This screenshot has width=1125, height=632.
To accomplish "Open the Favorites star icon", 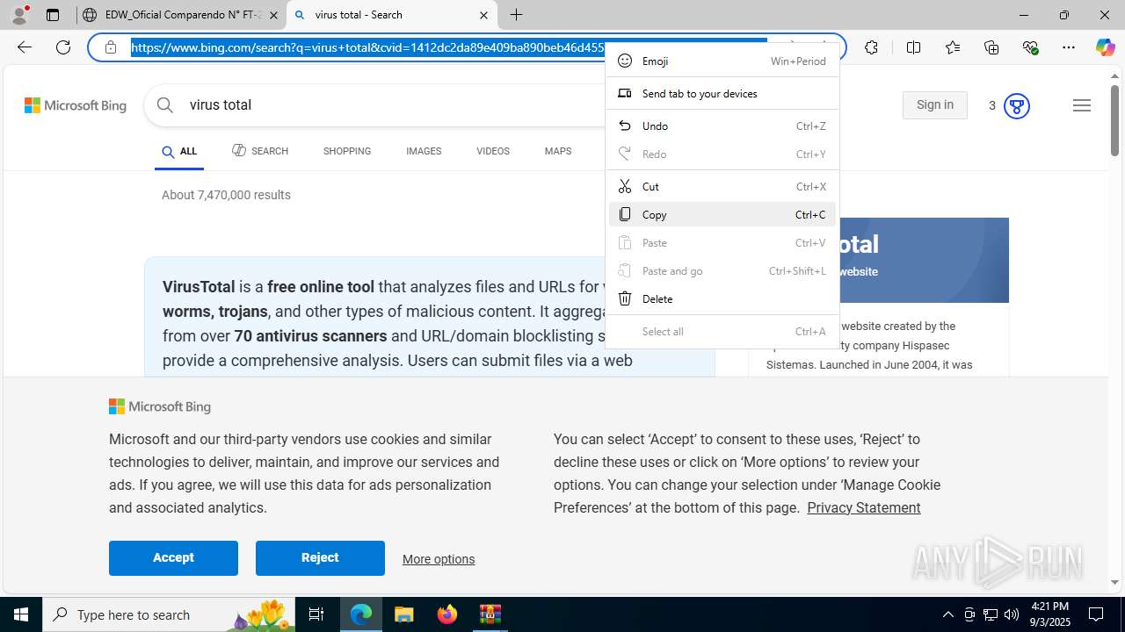I will point(953,47).
